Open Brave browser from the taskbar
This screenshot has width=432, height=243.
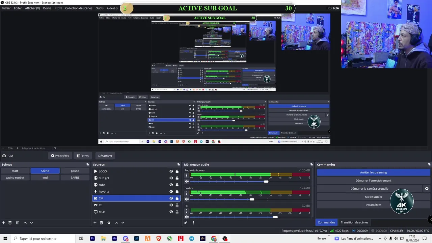click(159, 239)
